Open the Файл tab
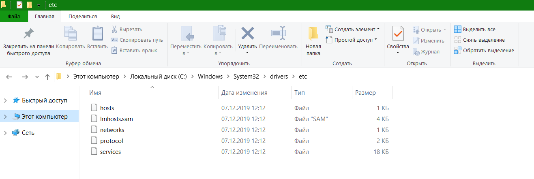Image resolution: width=534 pixels, height=179 pixels. tap(14, 17)
